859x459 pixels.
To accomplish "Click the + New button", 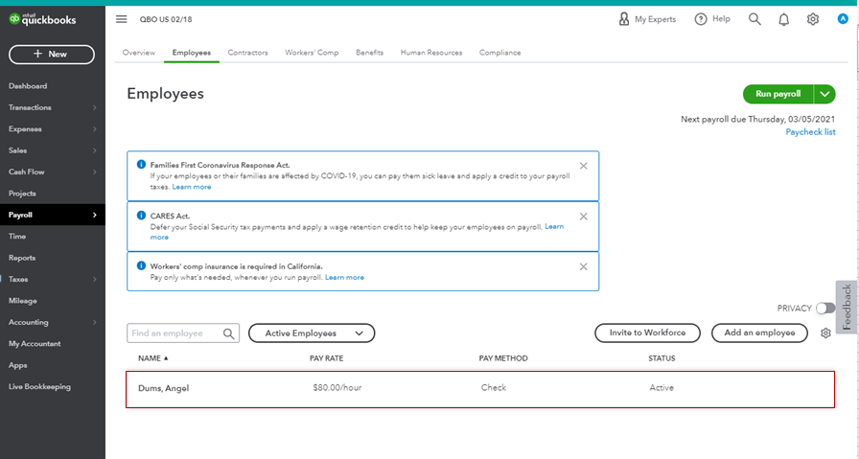I will pyautogui.click(x=52, y=55).
